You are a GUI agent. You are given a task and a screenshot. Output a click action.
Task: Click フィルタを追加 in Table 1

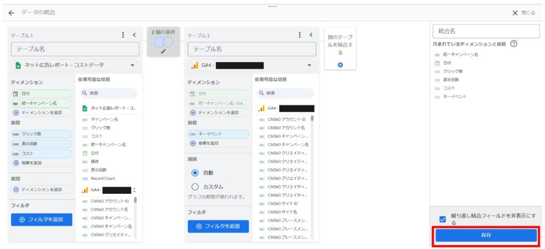click(42, 220)
